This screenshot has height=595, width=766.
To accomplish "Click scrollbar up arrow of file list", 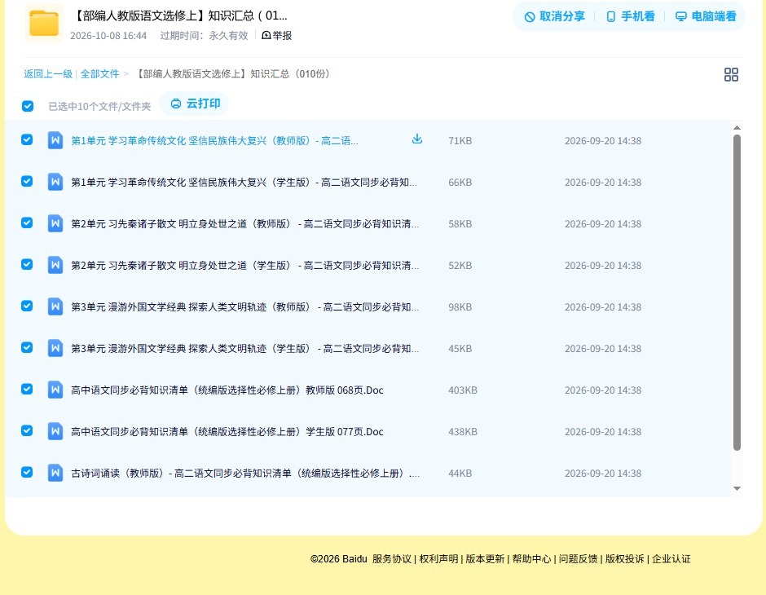I will click(737, 127).
